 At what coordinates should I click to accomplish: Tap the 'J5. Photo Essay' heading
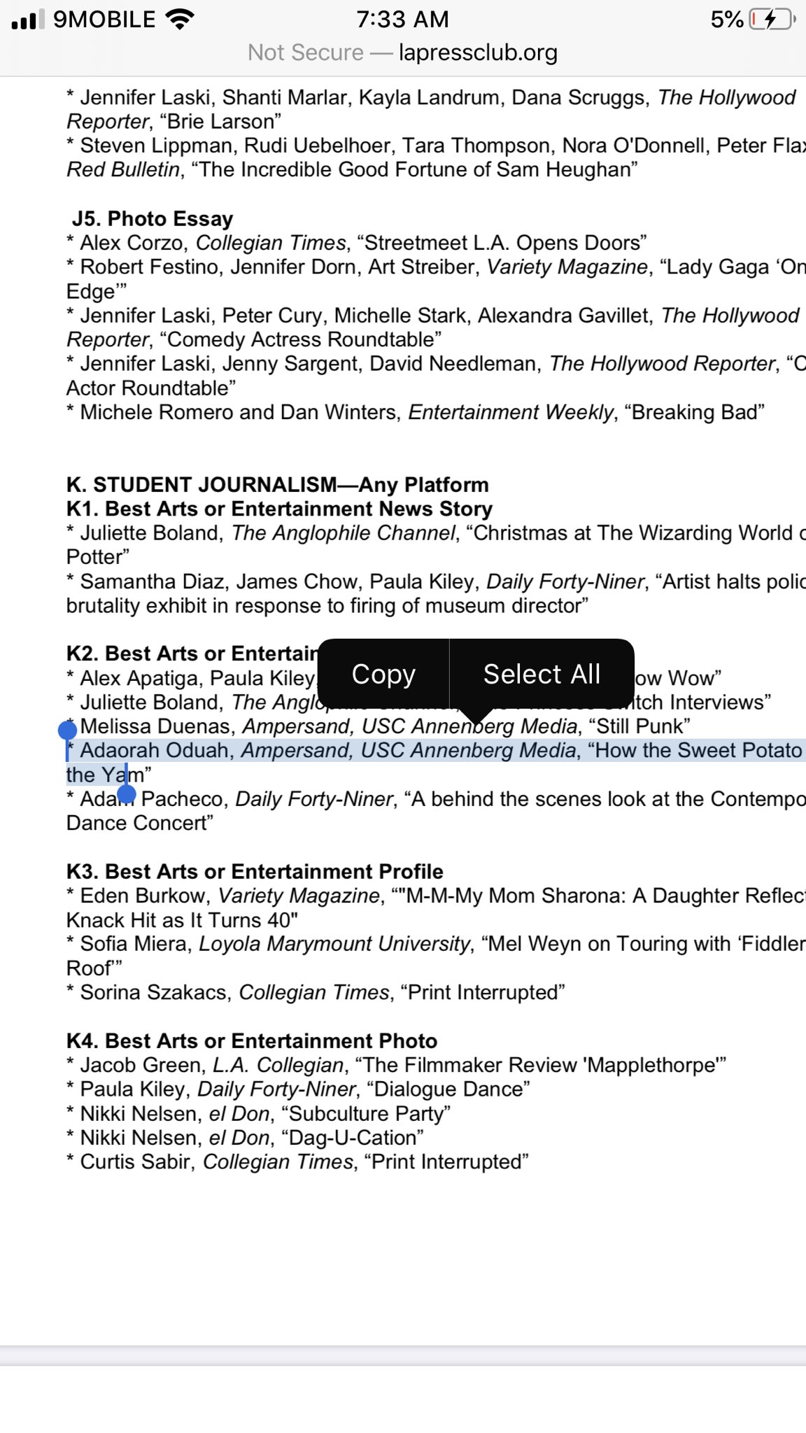tap(153, 218)
